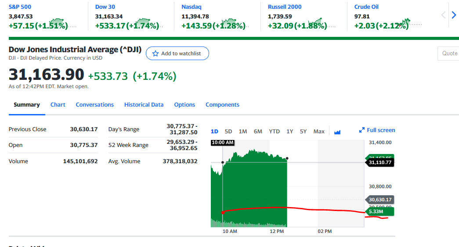This screenshot has width=459, height=247.
Task: Click the main price 31,163.90
Action: coord(46,74)
